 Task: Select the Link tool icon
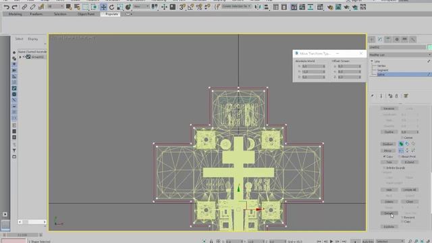24,7
